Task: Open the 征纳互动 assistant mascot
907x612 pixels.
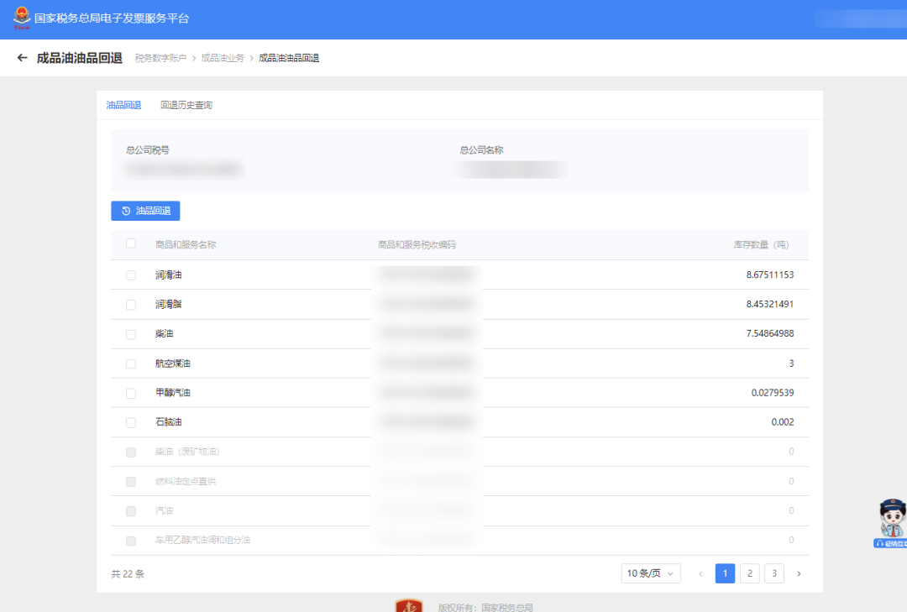Action: (x=891, y=522)
